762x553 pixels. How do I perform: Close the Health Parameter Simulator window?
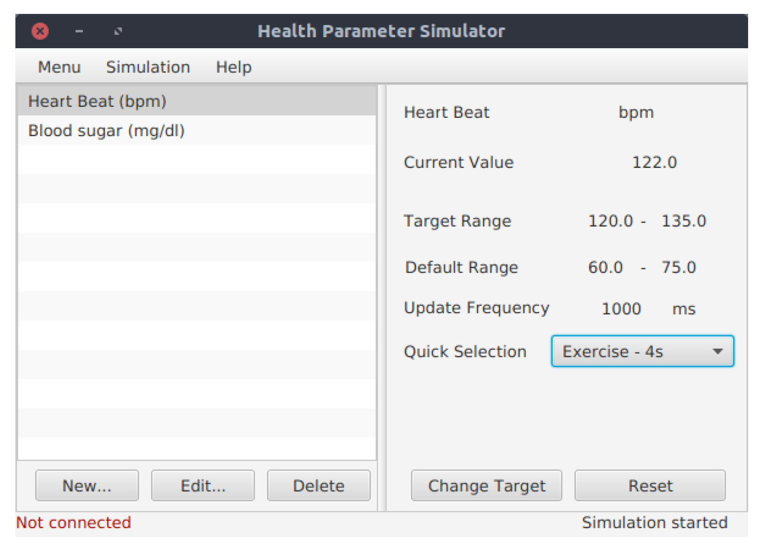point(40,31)
